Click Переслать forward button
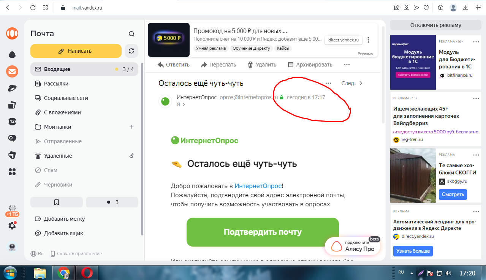Viewport: 486px width, 280px height. 218,65
